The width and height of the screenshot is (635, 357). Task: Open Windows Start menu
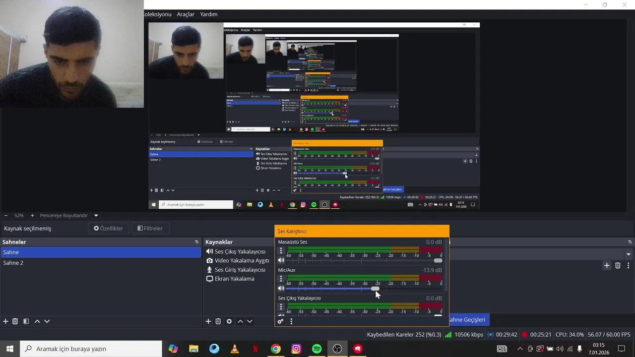pyautogui.click(x=9, y=349)
